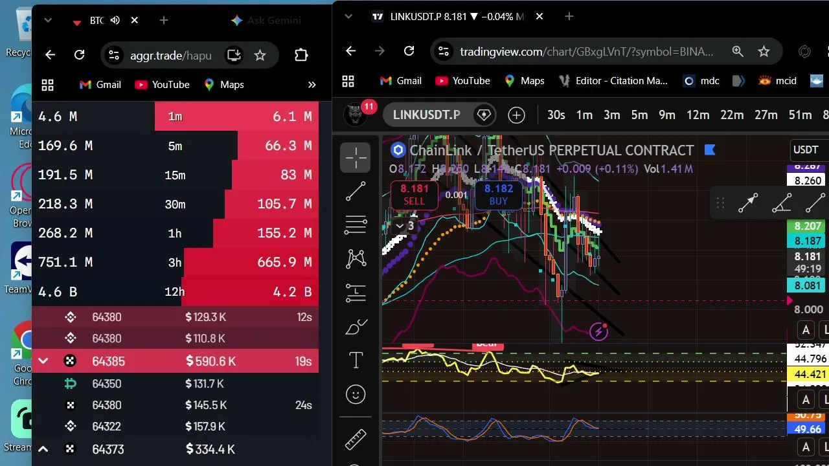This screenshot has height=466, width=829.
Task: Open YouTube bookmark in the TradingView window
Action: coord(463,81)
